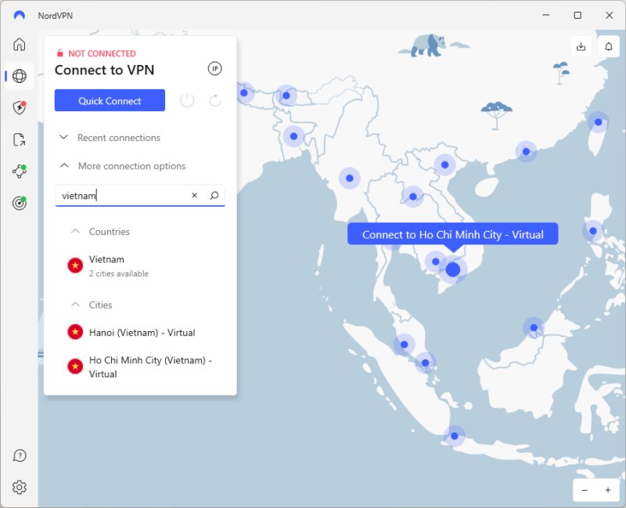Open the notifications bell icon
This screenshot has height=508, width=626.
pyautogui.click(x=608, y=46)
